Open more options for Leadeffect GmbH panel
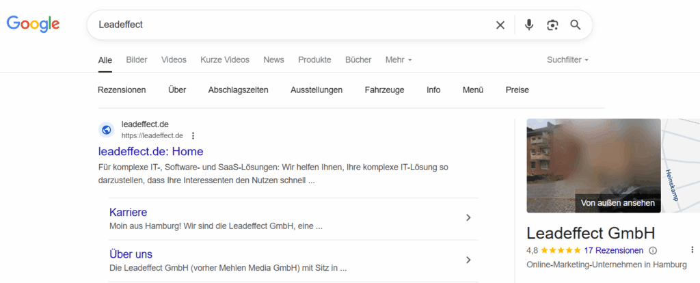Image resolution: width=700 pixels, height=283 pixels. [x=692, y=250]
